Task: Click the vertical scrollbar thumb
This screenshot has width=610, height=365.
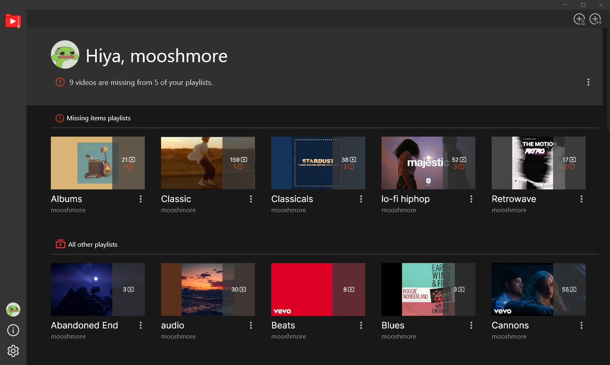Action: point(608,79)
